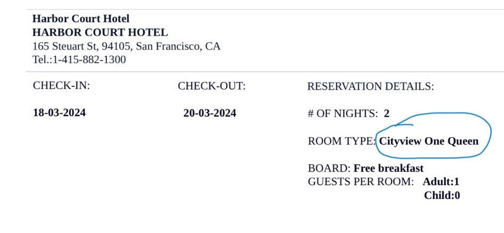Click the # OF NIGHTS label
The image size is (504, 233).
(x=343, y=114)
